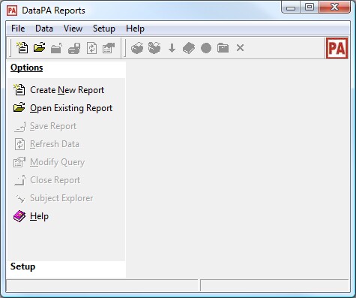This screenshot has width=356, height=298.
Task: Click the greyed printer toolbar icon
Action: 74,48
